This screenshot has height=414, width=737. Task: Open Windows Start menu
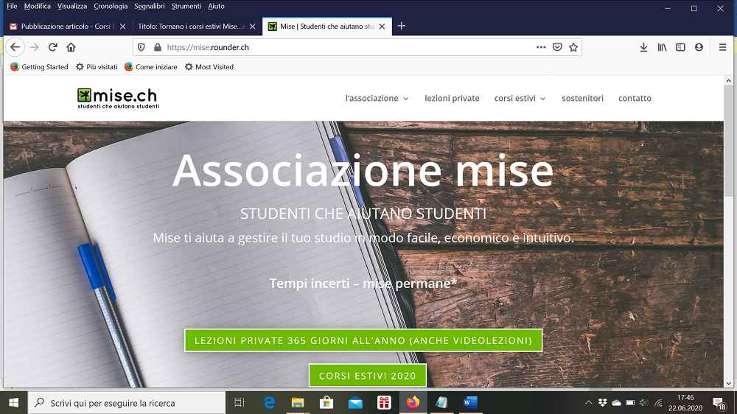pyautogui.click(x=13, y=403)
